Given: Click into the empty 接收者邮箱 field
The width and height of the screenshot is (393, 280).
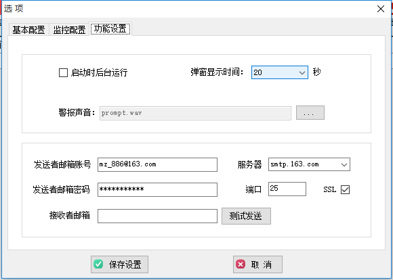Looking at the screenshot, I should click(x=157, y=216).
